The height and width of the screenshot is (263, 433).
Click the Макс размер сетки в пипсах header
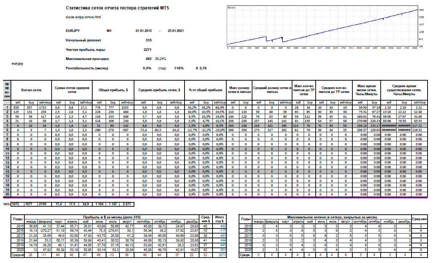click(x=239, y=90)
